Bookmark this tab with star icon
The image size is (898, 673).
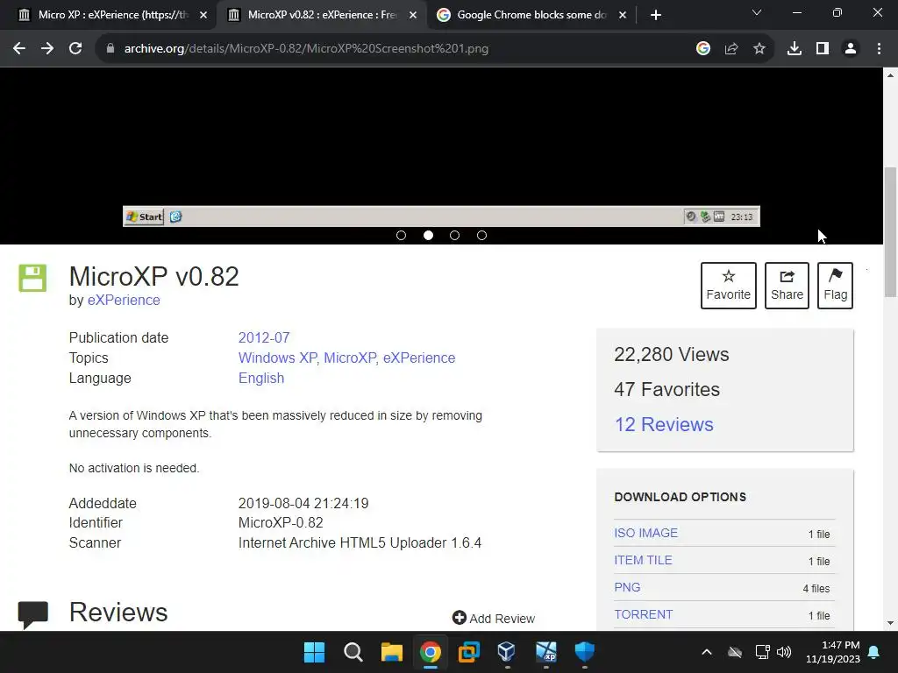[x=759, y=49]
